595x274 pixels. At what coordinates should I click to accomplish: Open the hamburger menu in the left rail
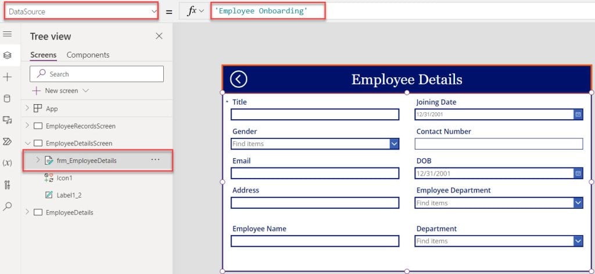pos(7,34)
